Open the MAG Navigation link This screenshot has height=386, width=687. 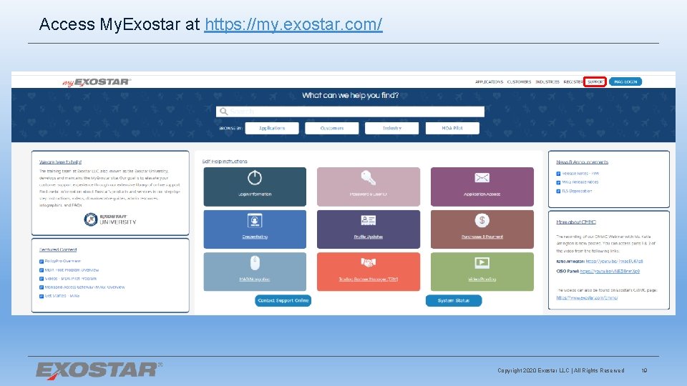255,279
